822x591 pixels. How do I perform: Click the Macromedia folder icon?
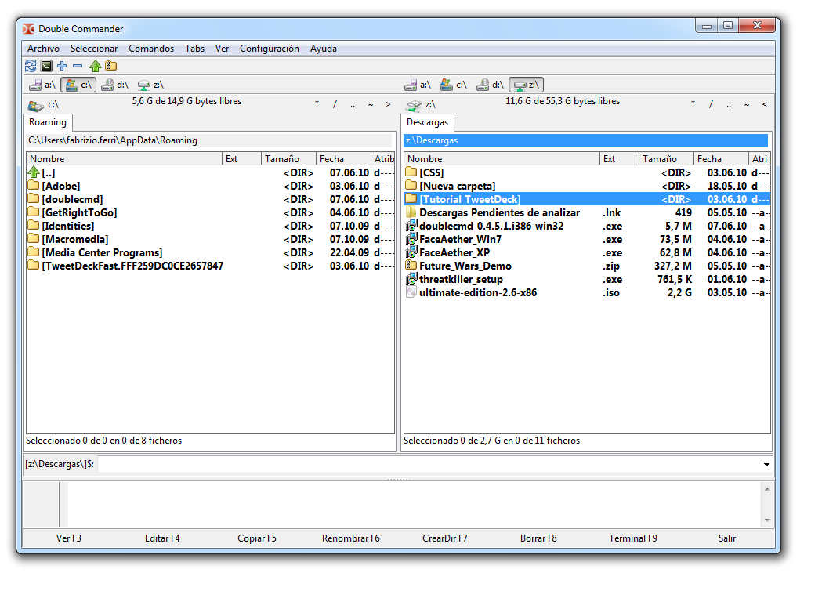click(x=34, y=238)
